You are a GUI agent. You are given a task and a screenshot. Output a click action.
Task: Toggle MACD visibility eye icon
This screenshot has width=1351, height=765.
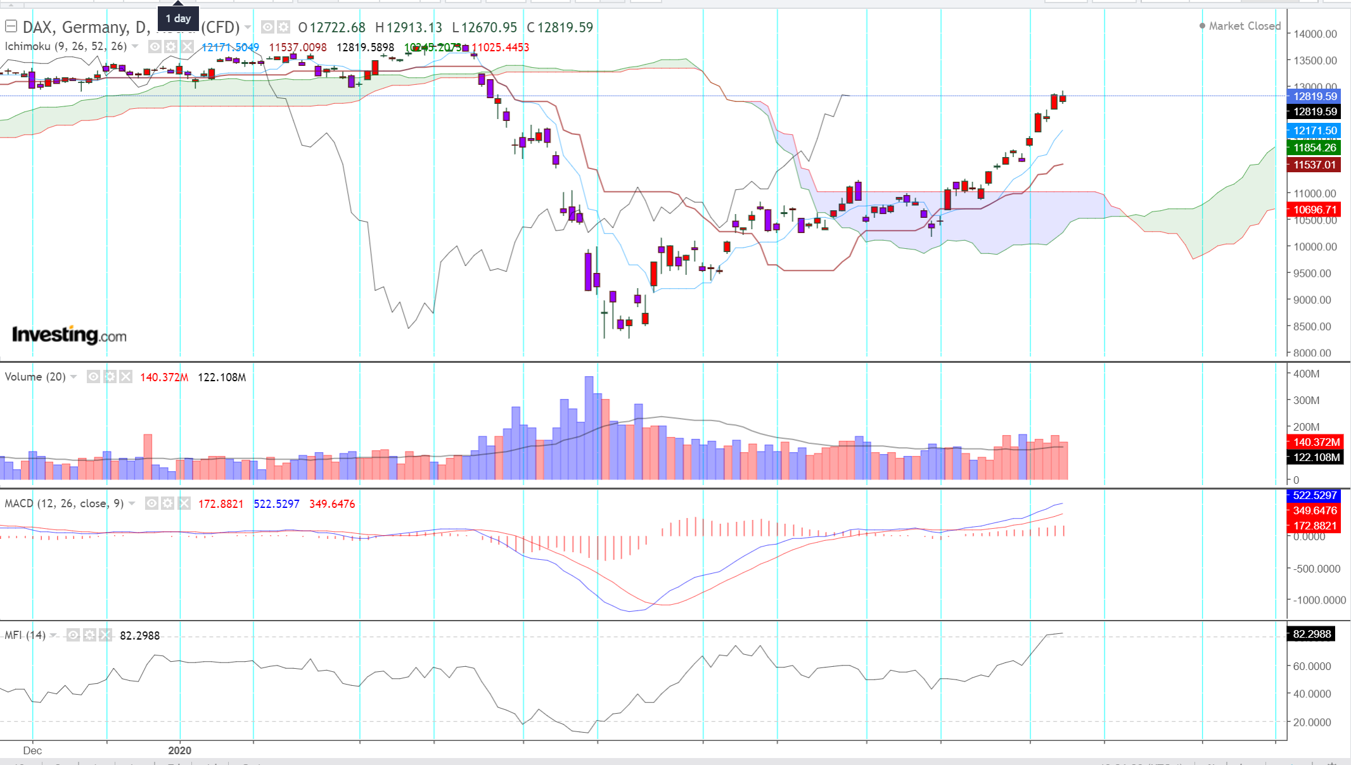tap(151, 503)
